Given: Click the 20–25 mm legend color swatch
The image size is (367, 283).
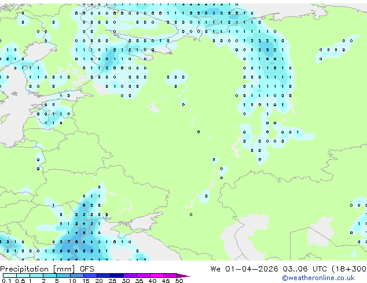Looking at the screenshot, I should point(104,275).
